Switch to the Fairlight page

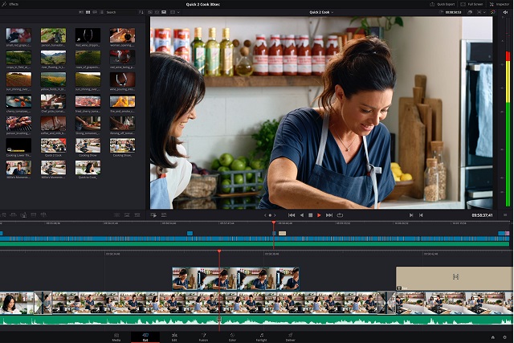[261, 336]
